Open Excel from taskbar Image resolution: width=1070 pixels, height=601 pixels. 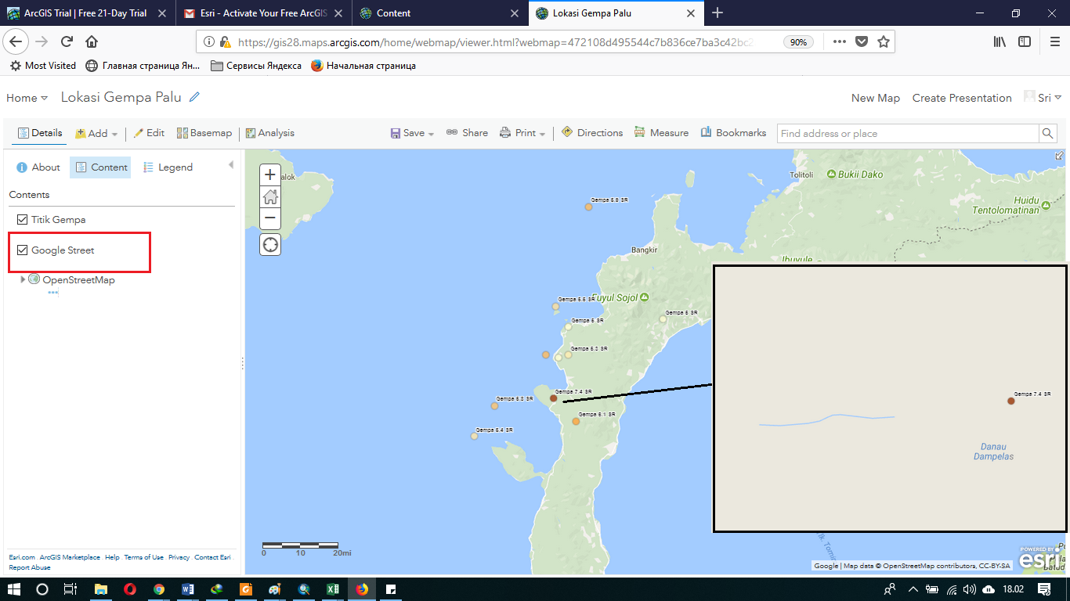point(332,588)
